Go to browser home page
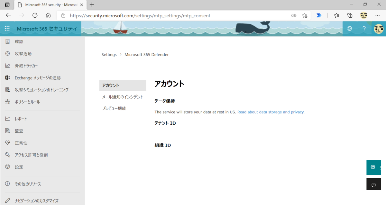This screenshot has height=205, width=386. click(x=48, y=15)
